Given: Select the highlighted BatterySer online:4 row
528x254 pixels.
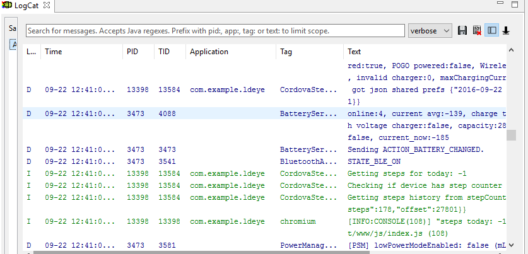Looking at the screenshot, I should (265, 113).
